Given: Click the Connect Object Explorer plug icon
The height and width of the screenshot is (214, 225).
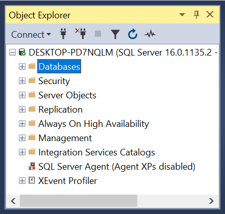Looking at the screenshot, I should [63, 34].
